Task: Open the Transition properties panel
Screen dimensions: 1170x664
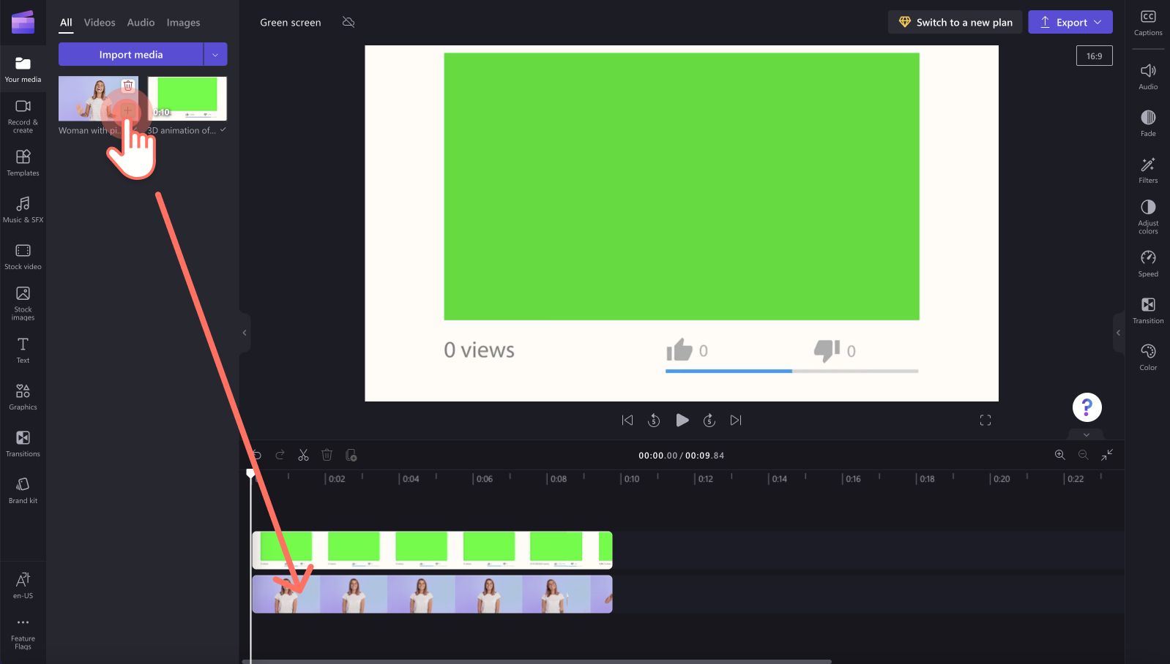Action: point(1148,310)
